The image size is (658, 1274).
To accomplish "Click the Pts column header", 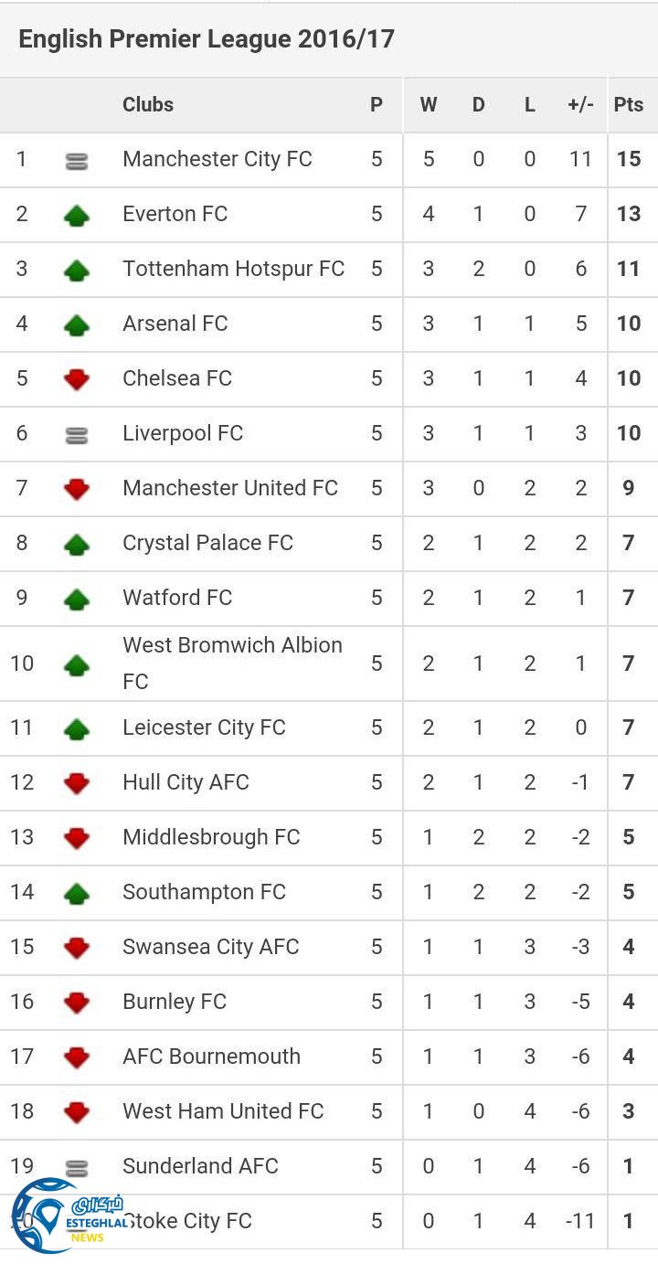I will (629, 104).
